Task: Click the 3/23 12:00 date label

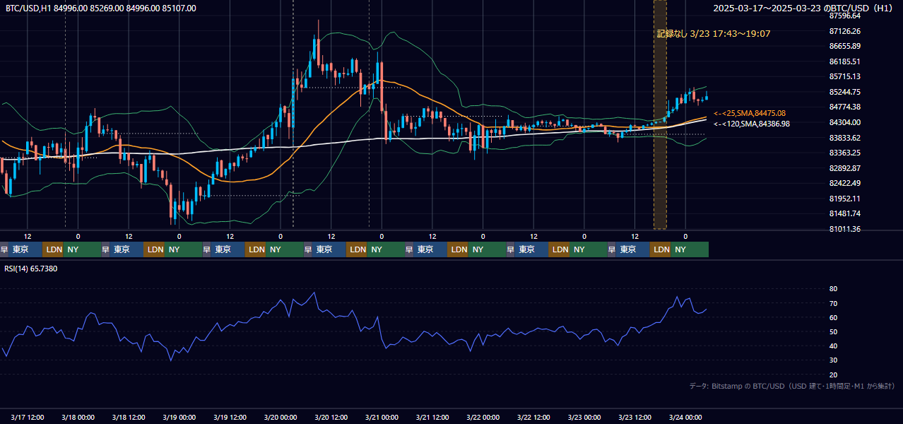Action: point(635,417)
